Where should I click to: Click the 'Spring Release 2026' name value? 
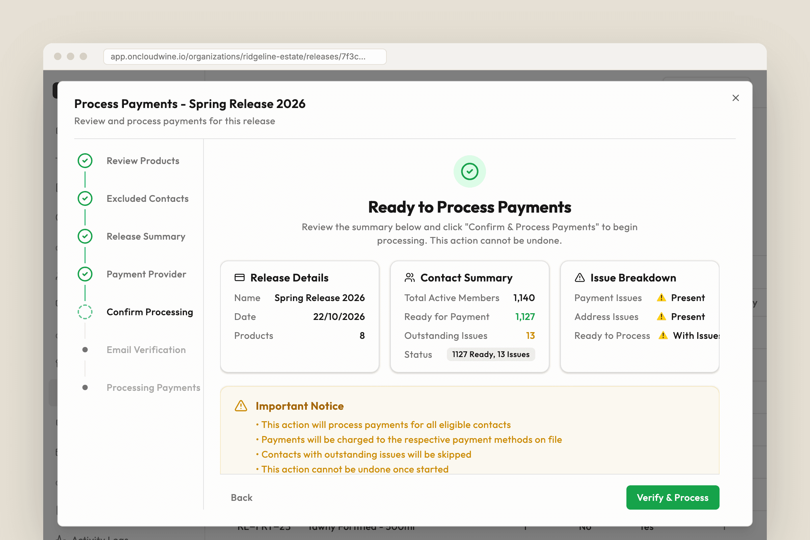pyautogui.click(x=320, y=298)
